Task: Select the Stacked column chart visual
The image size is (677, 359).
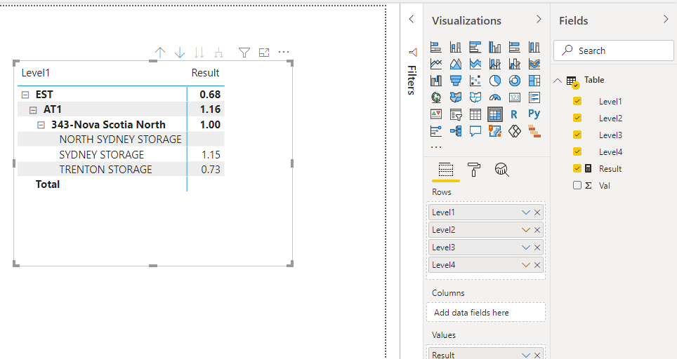Action: click(456, 47)
